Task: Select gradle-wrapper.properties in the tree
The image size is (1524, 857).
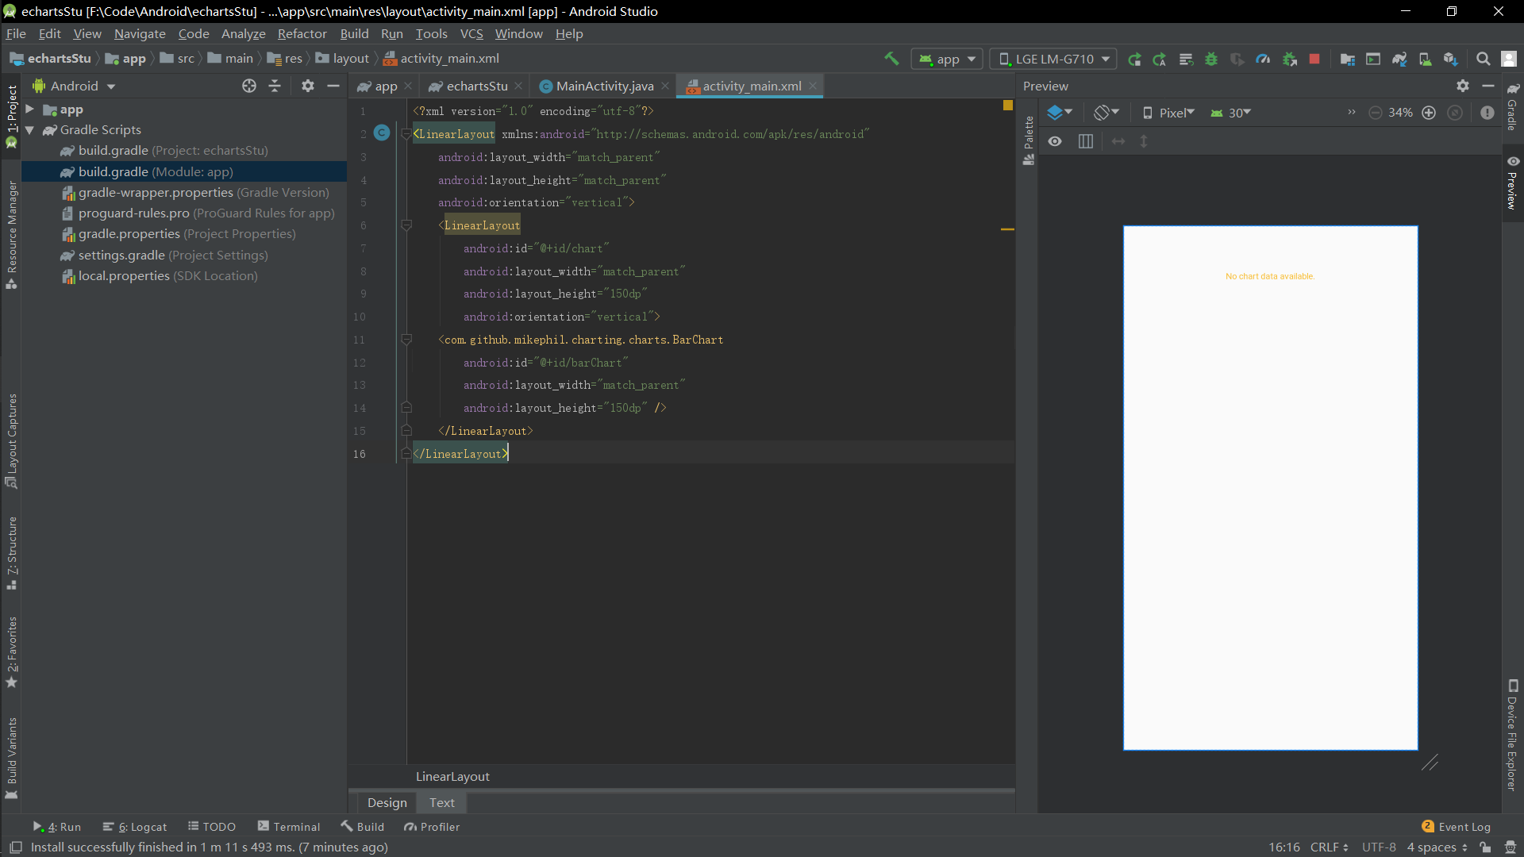Action: [195, 192]
